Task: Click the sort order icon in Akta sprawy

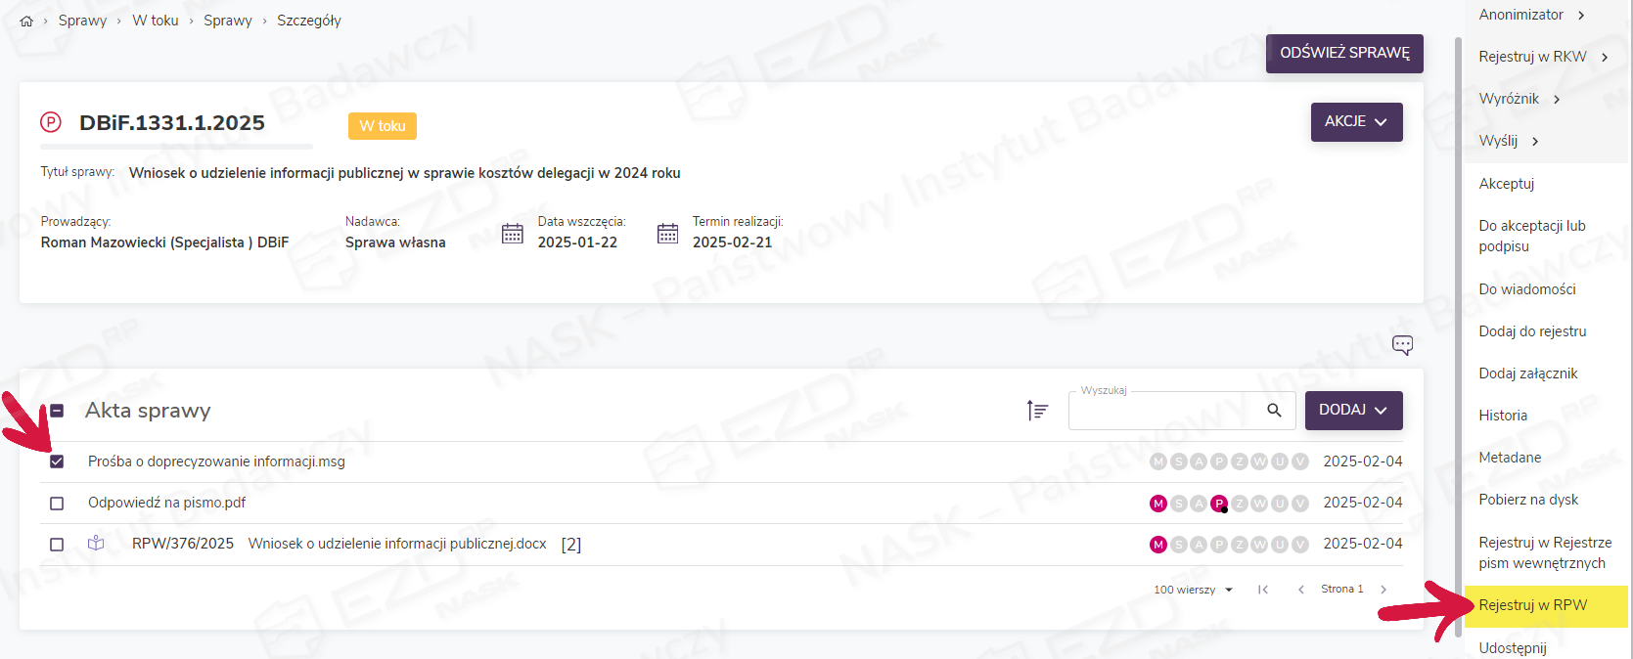Action: pyautogui.click(x=1037, y=411)
